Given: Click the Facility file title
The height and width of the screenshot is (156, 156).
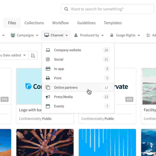Looking at the screenshot, I should pyautogui.click(x=150, y=110).
